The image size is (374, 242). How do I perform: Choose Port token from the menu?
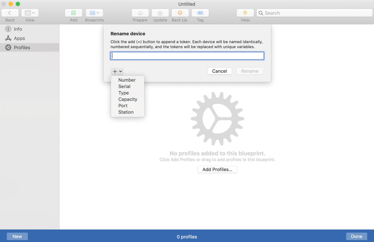(128, 106)
